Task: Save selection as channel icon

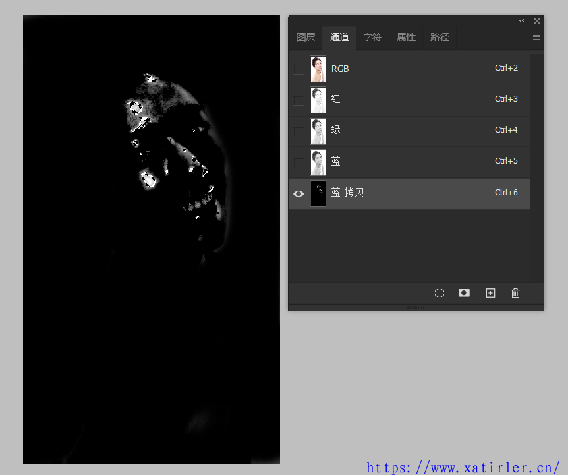Action: point(463,293)
